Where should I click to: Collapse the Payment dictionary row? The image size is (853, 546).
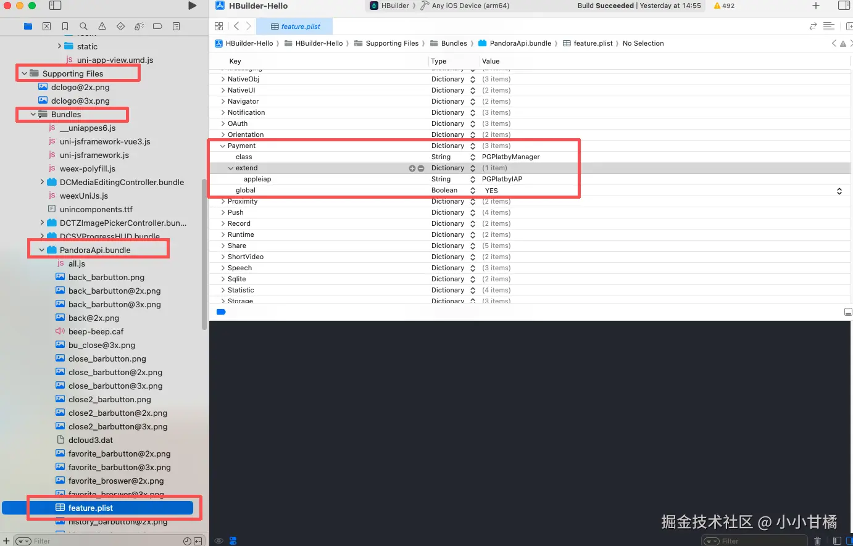click(223, 146)
